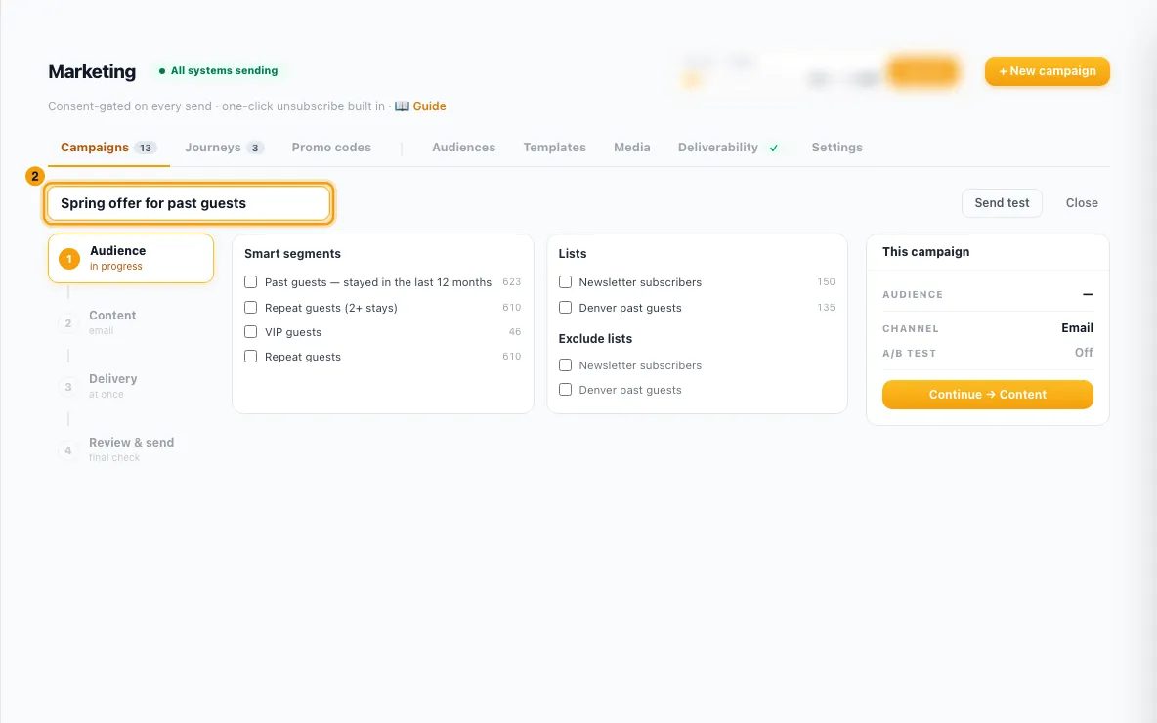Image resolution: width=1157 pixels, height=723 pixels.
Task: Click the Journeys count badge 3
Action: click(255, 148)
